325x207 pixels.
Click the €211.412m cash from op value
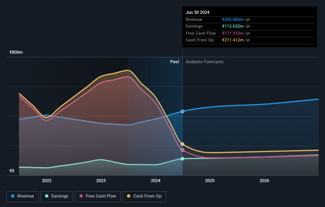tap(233, 40)
